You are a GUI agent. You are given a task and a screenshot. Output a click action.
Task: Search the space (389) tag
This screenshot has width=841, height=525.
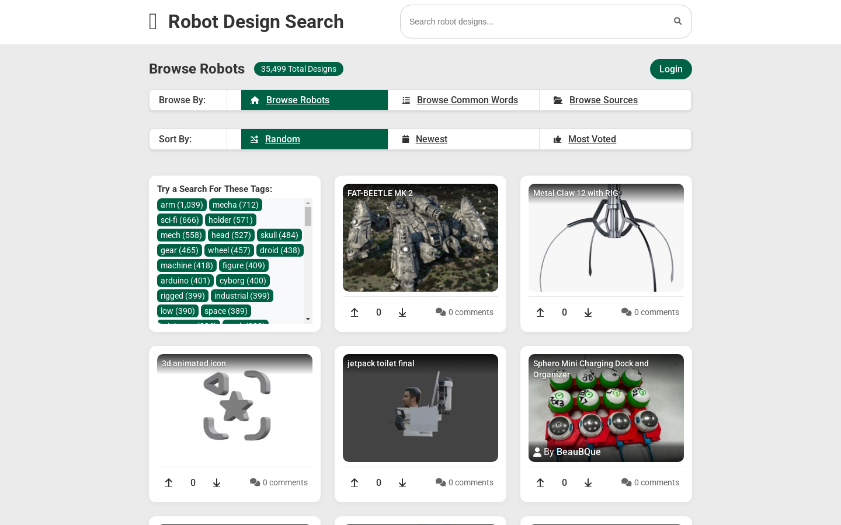226,311
